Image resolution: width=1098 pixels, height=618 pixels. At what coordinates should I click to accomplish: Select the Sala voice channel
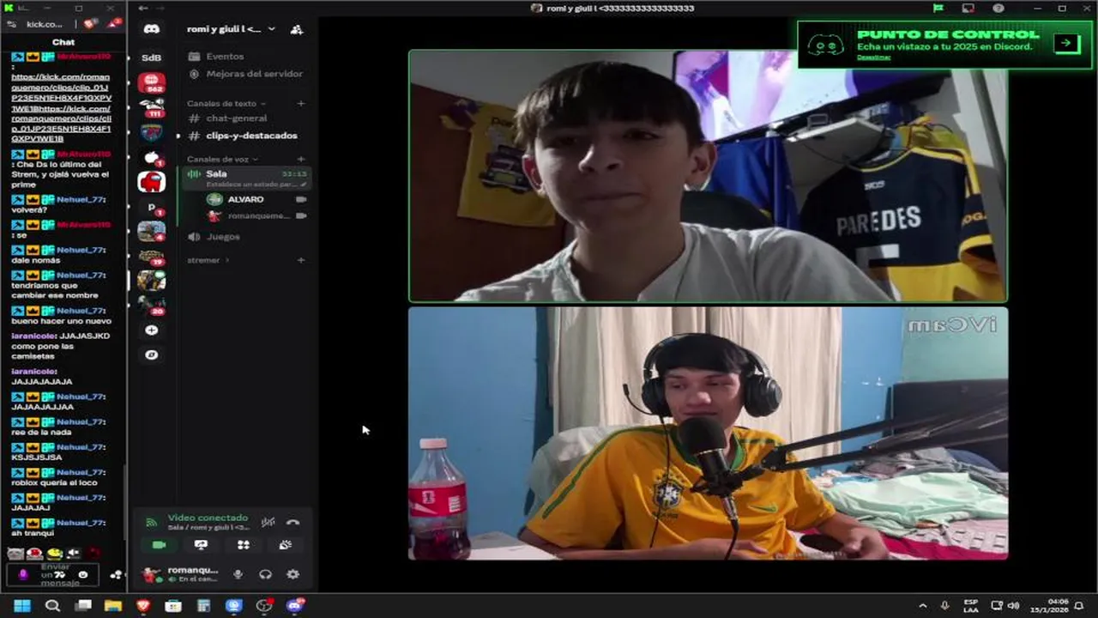pos(247,178)
